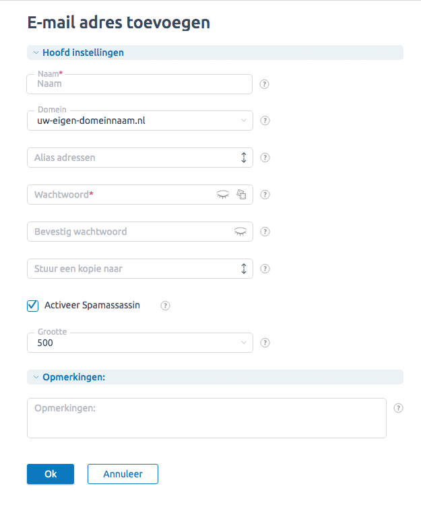Viewport: 421px width, 509px height.
Task: Confirm with the Ok button
Action: click(51, 474)
